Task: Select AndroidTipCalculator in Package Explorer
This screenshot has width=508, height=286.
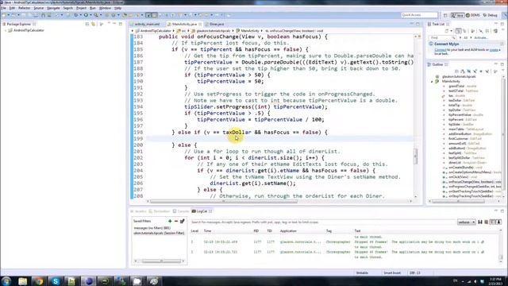Action: click(29, 30)
